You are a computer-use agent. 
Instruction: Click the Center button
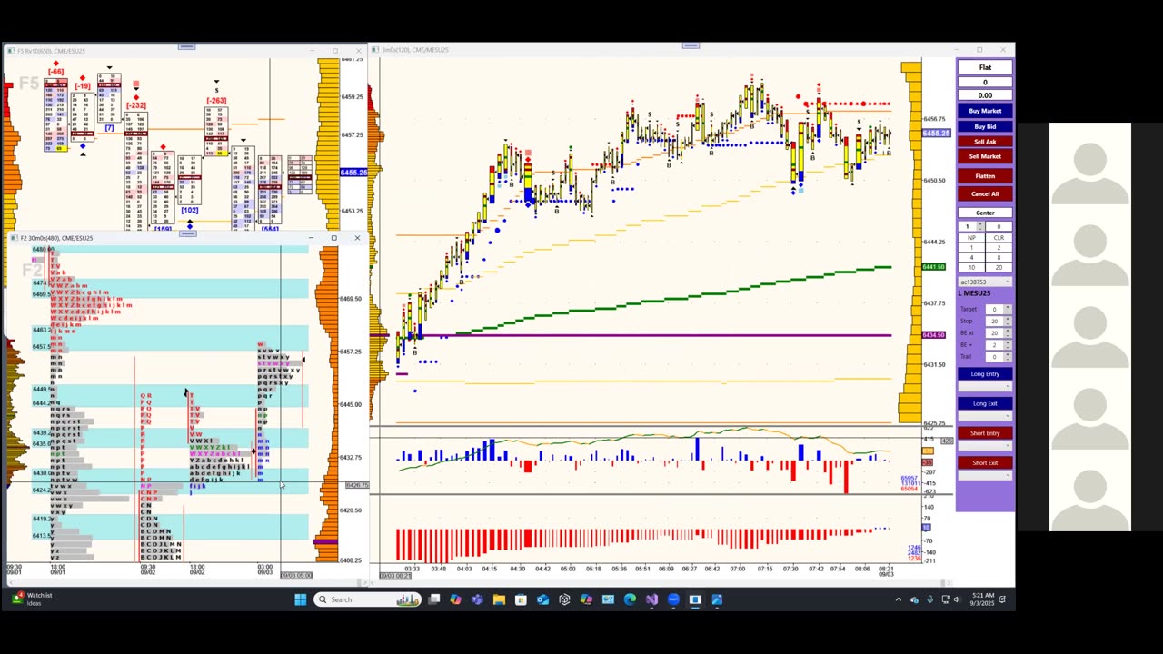[x=985, y=213]
